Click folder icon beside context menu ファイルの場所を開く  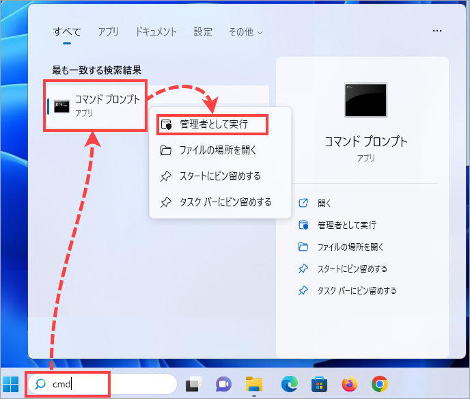166,150
